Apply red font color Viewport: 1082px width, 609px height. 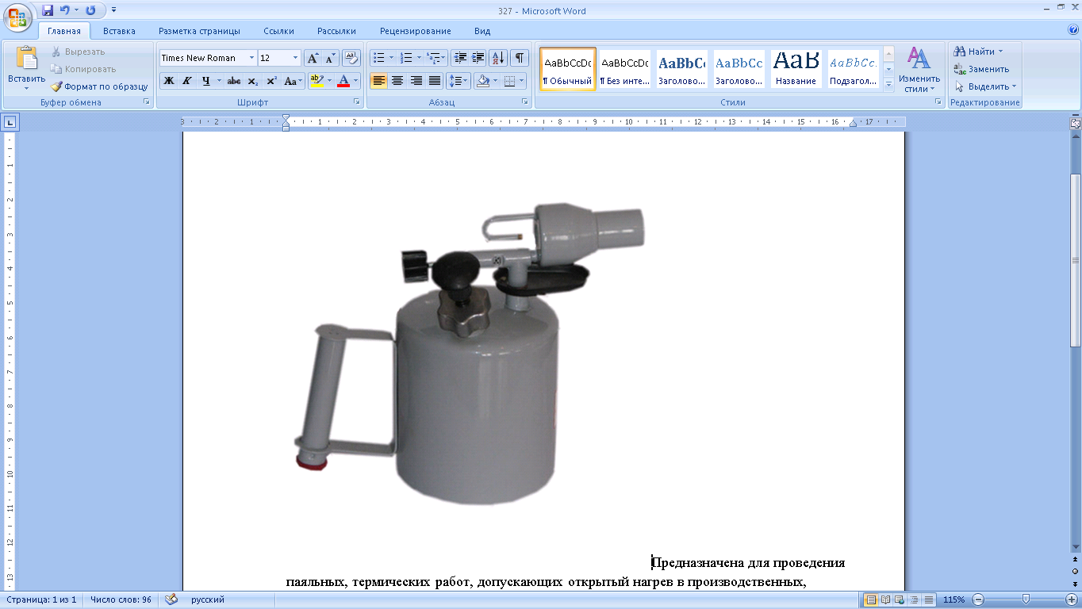pos(343,81)
